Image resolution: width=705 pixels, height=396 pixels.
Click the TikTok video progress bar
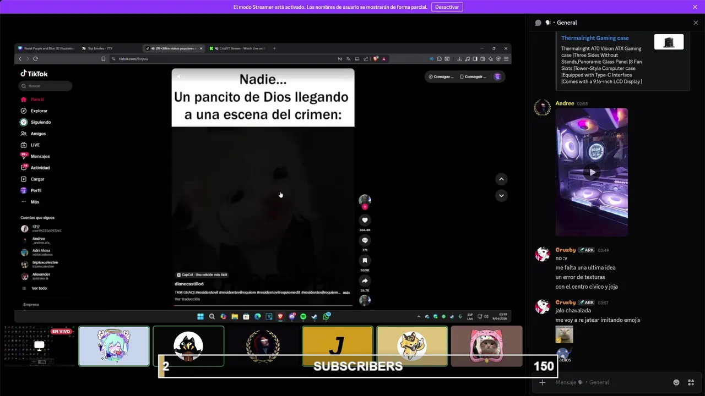[x=263, y=305]
